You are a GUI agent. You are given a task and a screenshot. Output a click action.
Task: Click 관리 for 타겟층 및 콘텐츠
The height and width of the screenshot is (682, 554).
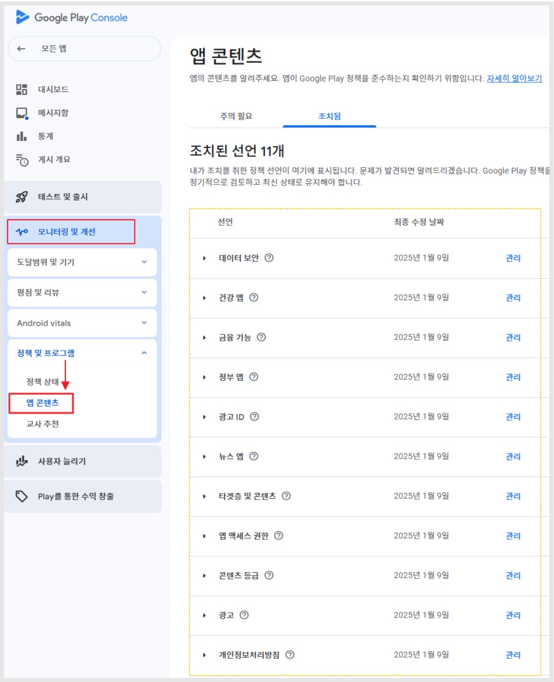pyautogui.click(x=513, y=496)
